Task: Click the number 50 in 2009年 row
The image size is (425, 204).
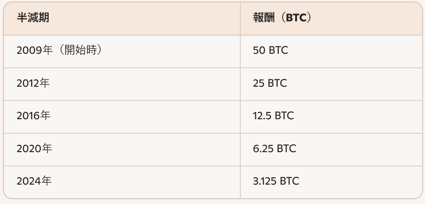Action: [259, 50]
